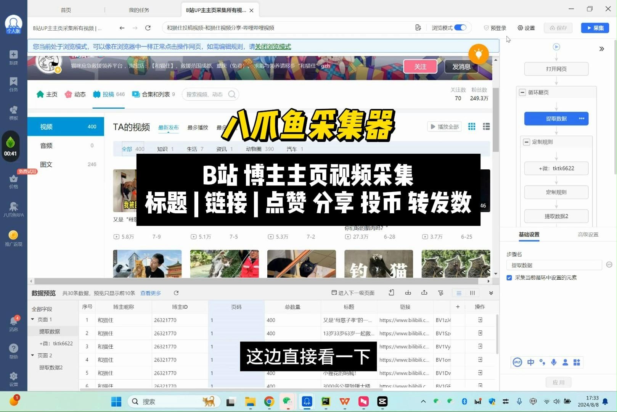Select the 基础设置 tab
Image resolution: width=617 pixels, height=412 pixels.
529,234
